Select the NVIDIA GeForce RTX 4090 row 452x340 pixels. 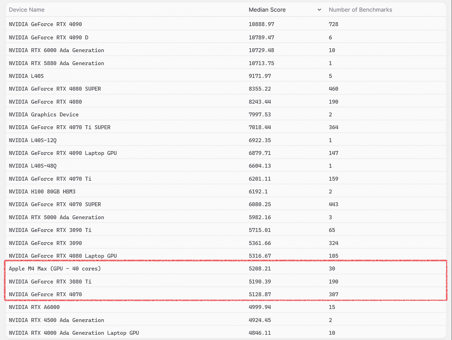(226, 24)
